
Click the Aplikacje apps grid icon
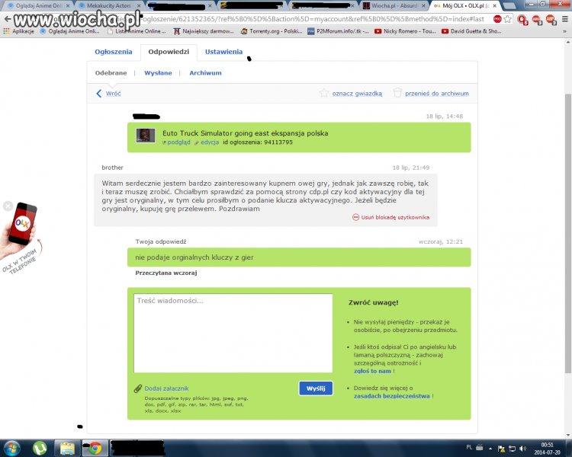point(6,31)
